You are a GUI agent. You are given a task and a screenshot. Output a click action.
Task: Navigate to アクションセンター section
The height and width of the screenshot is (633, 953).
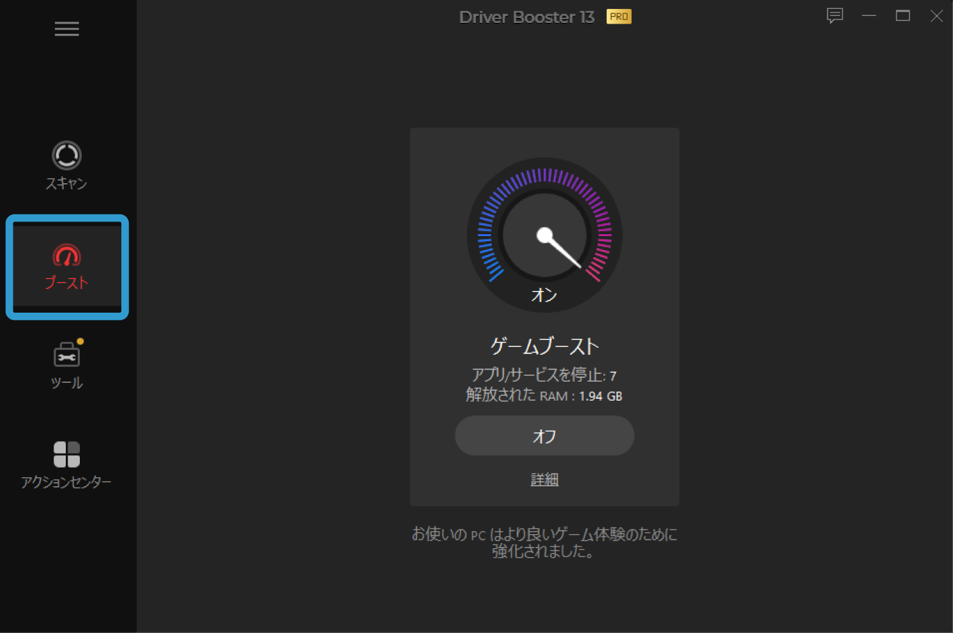66,464
